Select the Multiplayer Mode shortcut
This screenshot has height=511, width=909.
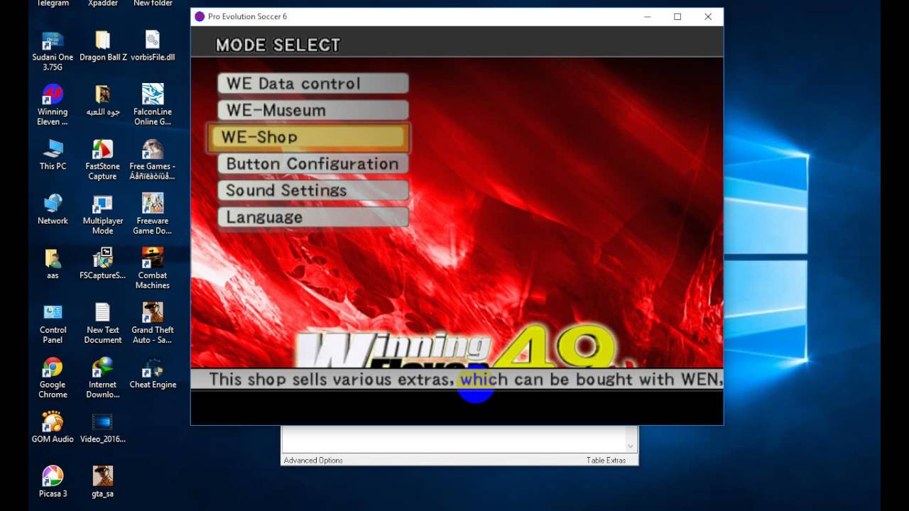click(103, 214)
